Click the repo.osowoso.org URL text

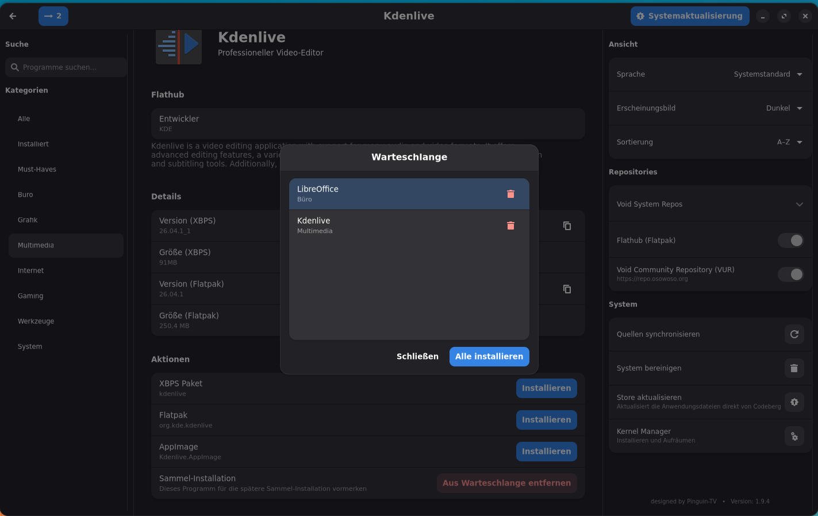point(652,279)
